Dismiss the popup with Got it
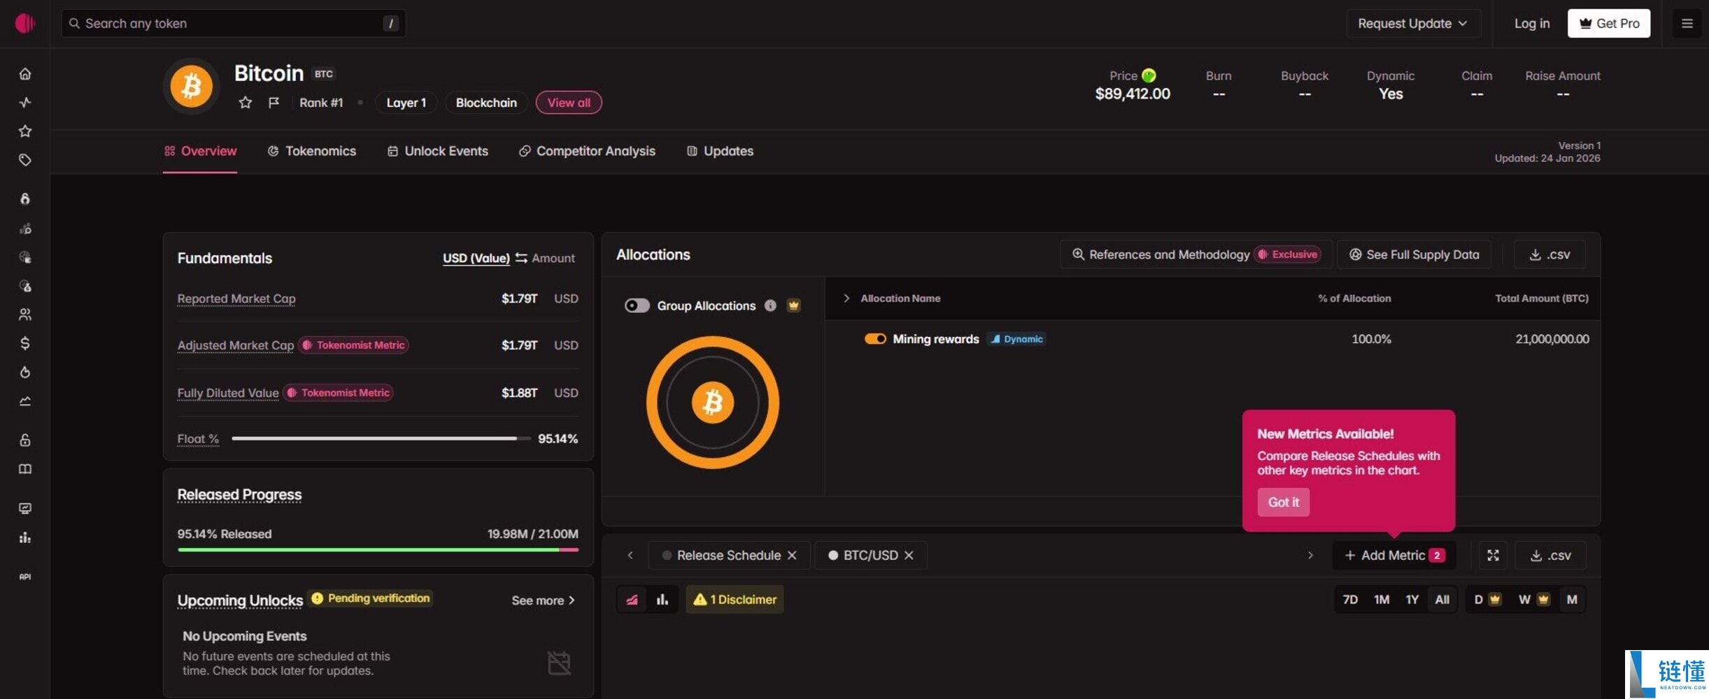Viewport: 1709px width, 699px height. click(x=1283, y=502)
